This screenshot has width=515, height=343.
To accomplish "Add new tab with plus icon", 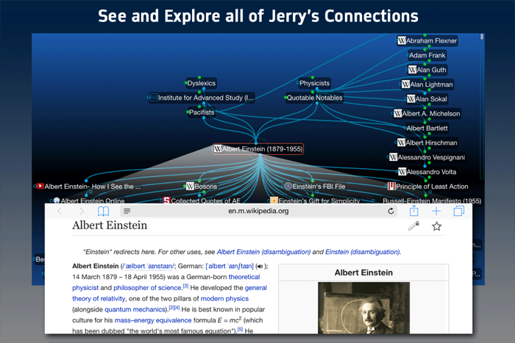I will (436, 212).
